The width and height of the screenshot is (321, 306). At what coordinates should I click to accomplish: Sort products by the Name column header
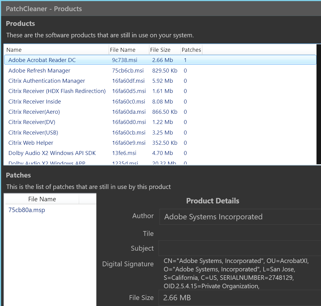[x=57, y=50]
